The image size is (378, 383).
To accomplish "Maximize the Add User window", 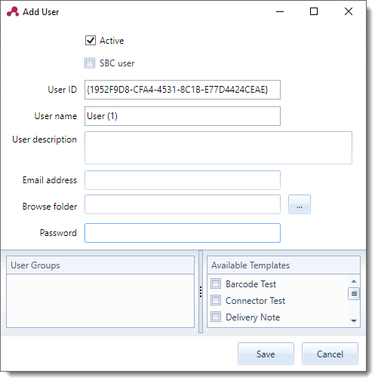I will click(313, 11).
